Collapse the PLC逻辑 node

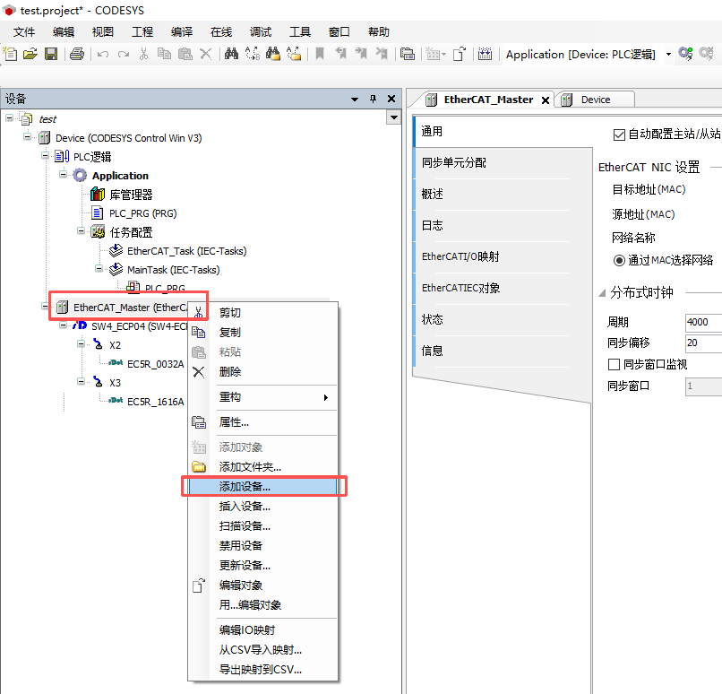[x=45, y=155]
